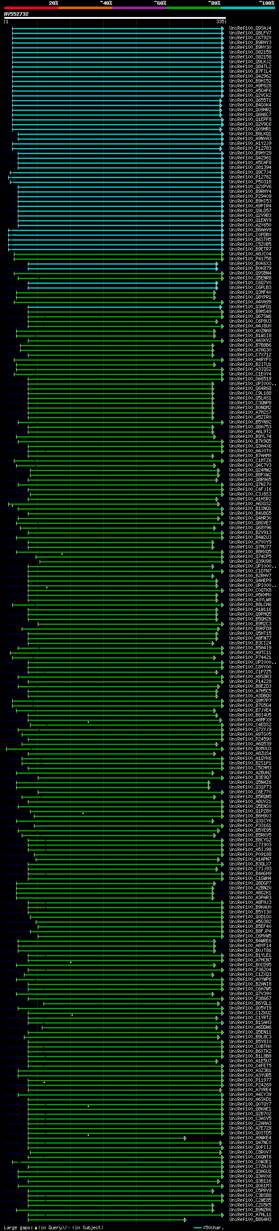Select the UniRef100_Q655T1 label
The width and height of the screenshot is (279, 1231).
(x=250, y=100)
